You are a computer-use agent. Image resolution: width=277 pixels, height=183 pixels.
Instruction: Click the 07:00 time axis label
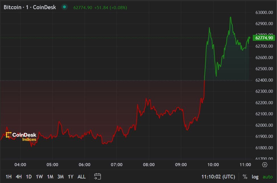pos(117,165)
